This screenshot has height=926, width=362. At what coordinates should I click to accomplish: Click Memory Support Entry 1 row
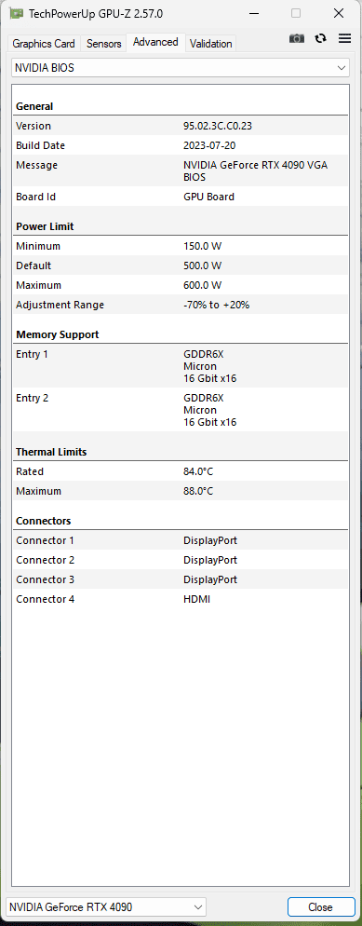coord(181,366)
